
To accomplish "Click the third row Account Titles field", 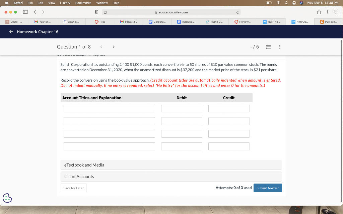I will click(110, 134).
